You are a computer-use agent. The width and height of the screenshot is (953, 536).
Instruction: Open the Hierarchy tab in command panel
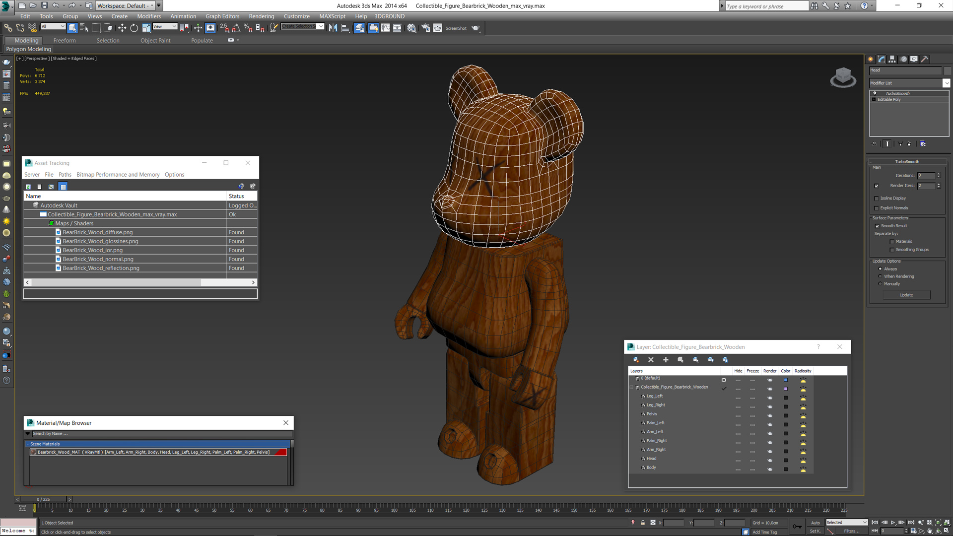[892, 59]
